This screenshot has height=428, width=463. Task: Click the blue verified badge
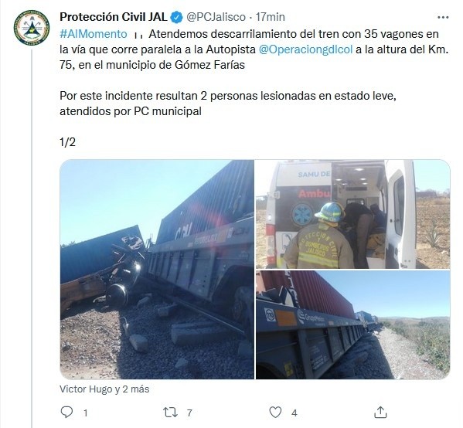pos(177,18)
